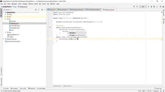Toggle the Ant Build side tab

tap(164, 13)
